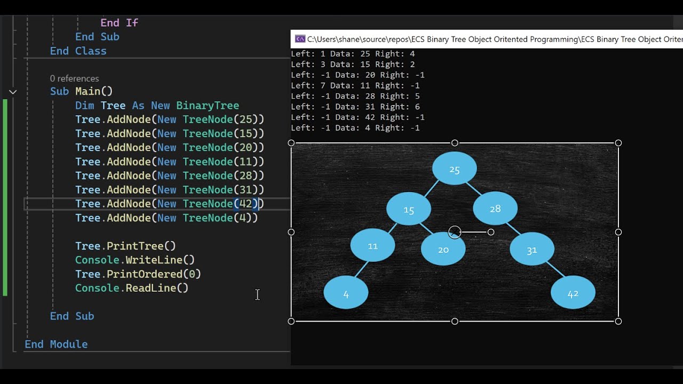Click console line 'Left: 7 Data: 11 Right: -1'

point(355,85)
